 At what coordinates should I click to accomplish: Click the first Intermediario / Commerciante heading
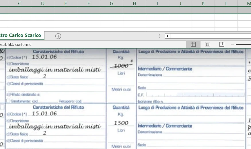(x=165, y=69)
